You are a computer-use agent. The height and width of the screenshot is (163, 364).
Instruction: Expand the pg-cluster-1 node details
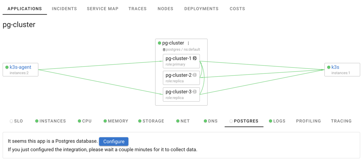point(181,61)
